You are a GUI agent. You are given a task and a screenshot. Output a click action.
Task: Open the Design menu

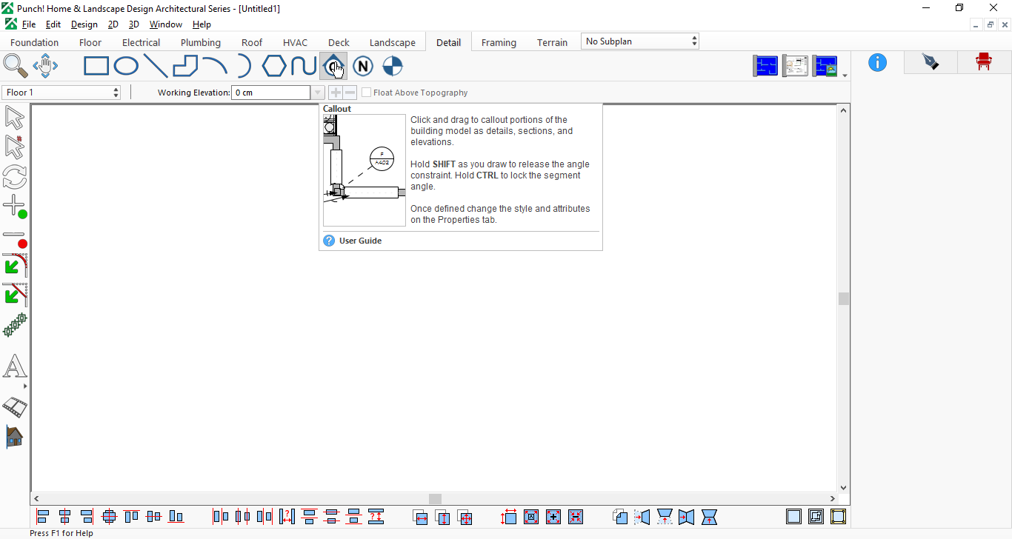click(x=84, y=24)
